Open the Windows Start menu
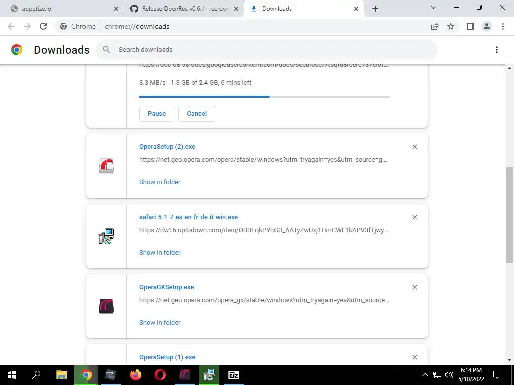Viewport: 514px width, 385px height. coord(12,375)
